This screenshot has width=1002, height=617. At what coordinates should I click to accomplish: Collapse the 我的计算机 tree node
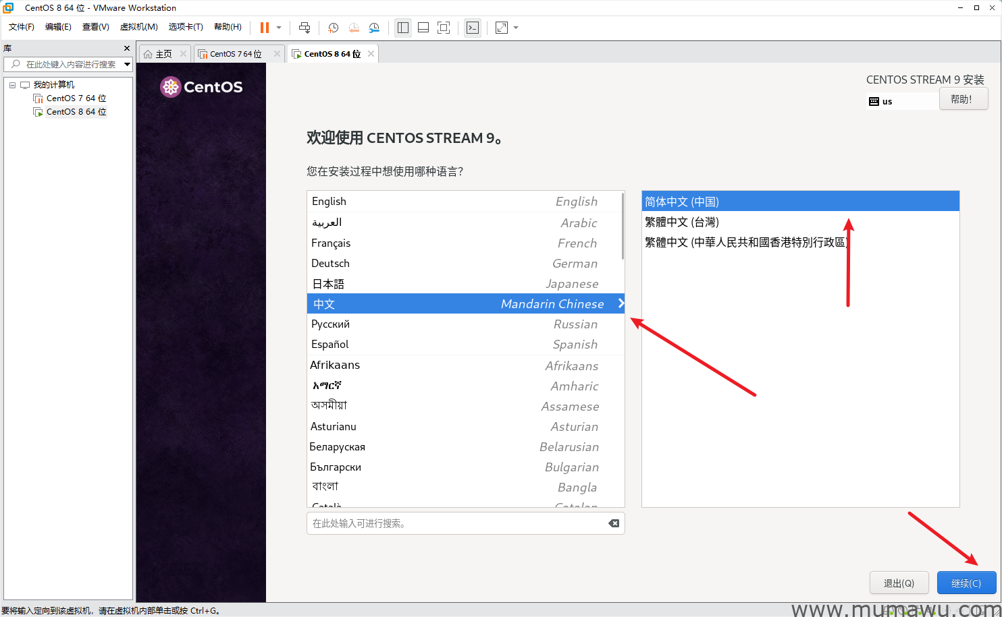click(x=12, y=85)
